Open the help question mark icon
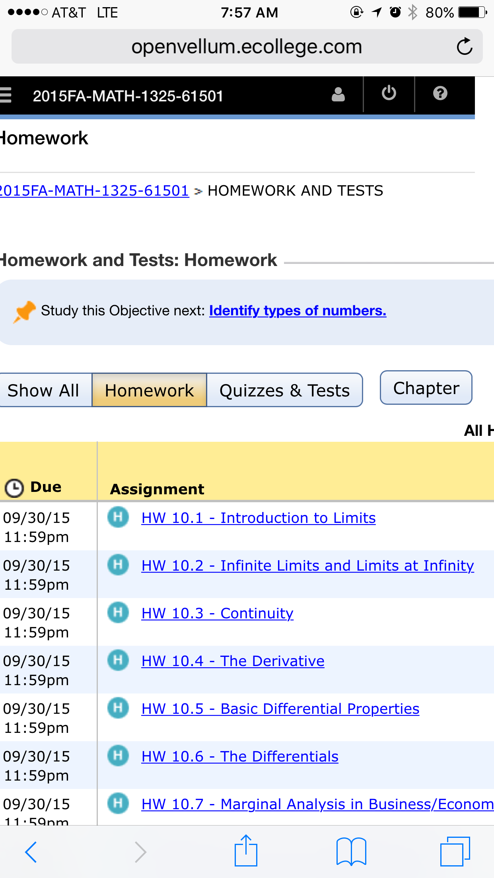The height and width of the screenshot is (878, 494). (x=440, y=94)
